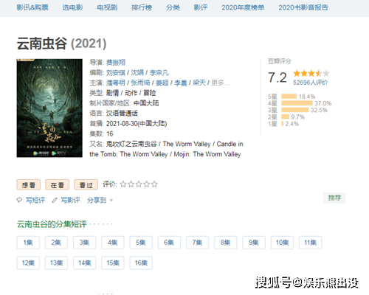Mark the show as 在看
The width and height of the screenshot is (369, 295).
58,185
